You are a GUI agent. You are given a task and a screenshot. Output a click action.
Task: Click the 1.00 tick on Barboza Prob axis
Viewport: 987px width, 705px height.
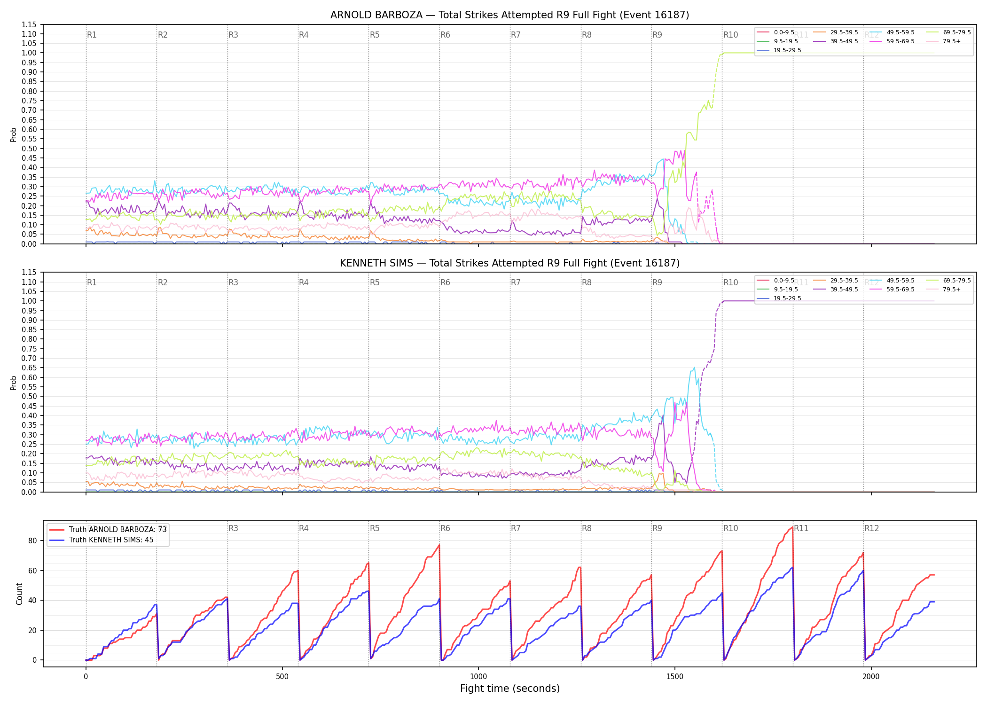[x=29, y=53]
